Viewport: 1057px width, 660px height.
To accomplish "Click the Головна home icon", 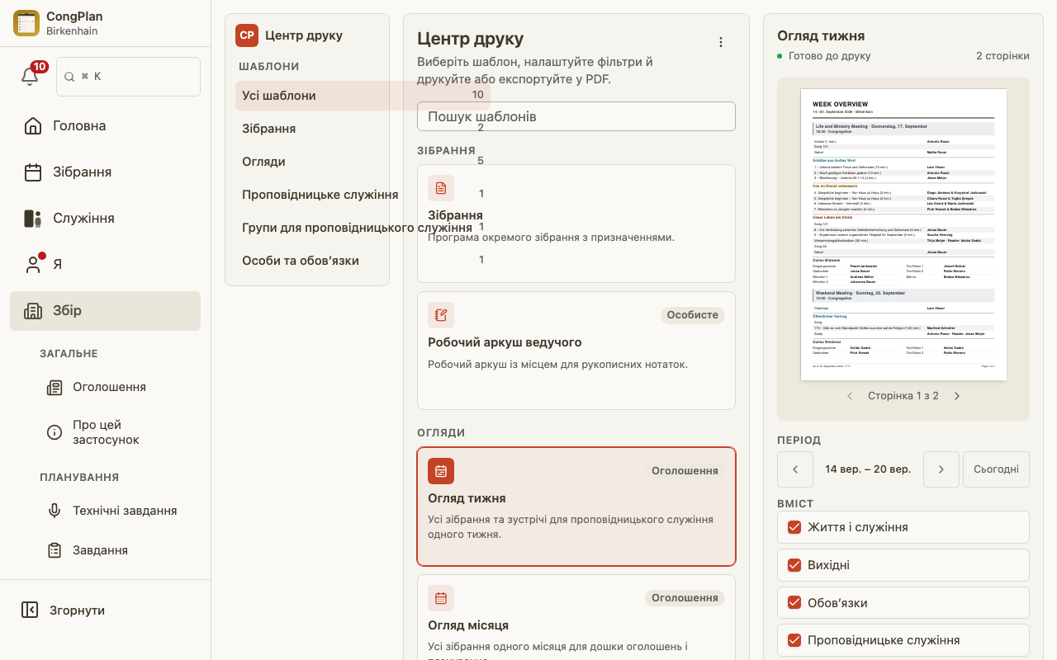I will point(33,126).
